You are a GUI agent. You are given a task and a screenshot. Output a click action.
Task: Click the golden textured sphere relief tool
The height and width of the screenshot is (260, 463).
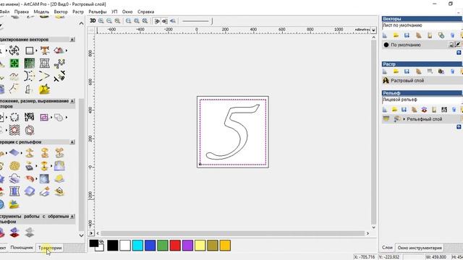point(14,166)
